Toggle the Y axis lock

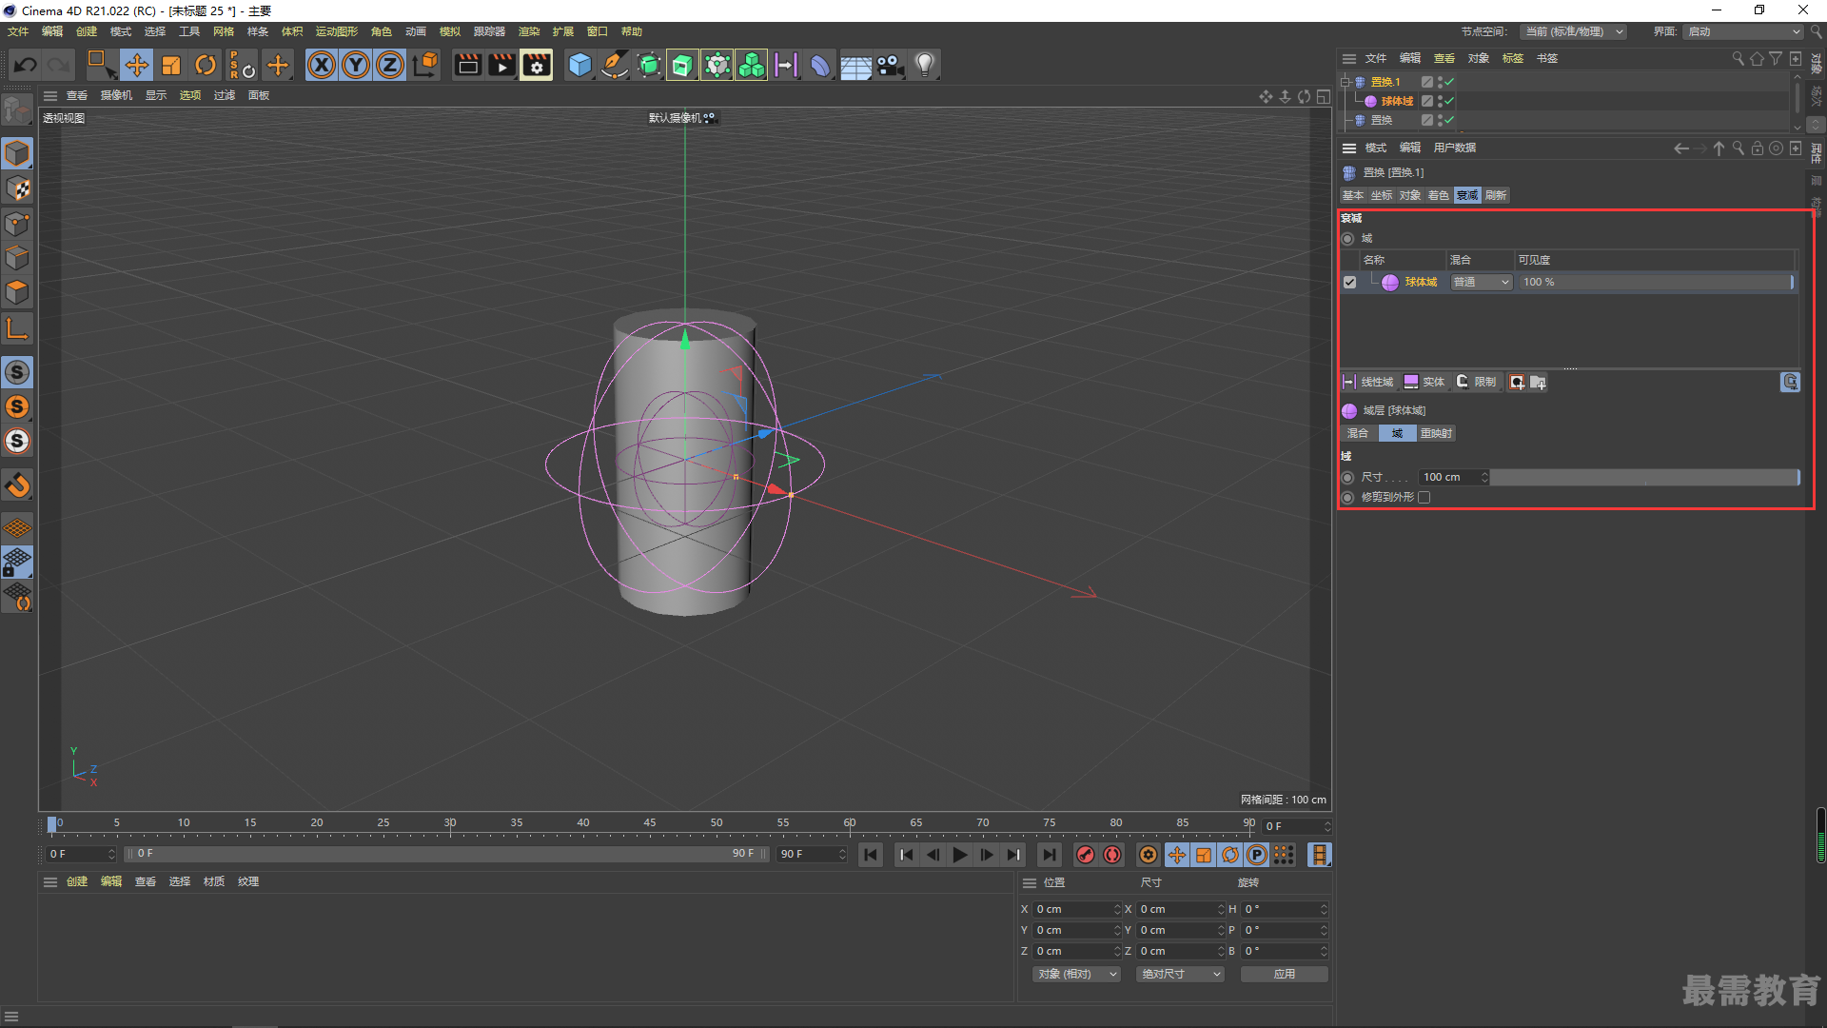point(356,65)
